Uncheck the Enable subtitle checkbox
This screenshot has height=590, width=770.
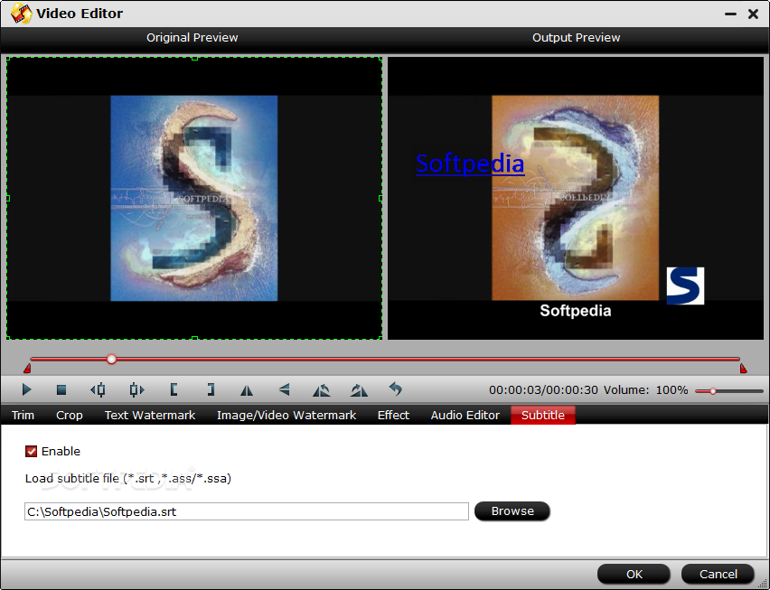coord(31,451)
